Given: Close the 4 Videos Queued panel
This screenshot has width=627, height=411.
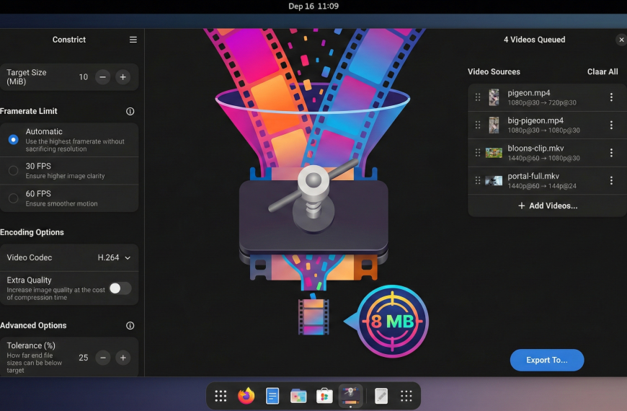Looking at the screenshot, I should 621,40.
